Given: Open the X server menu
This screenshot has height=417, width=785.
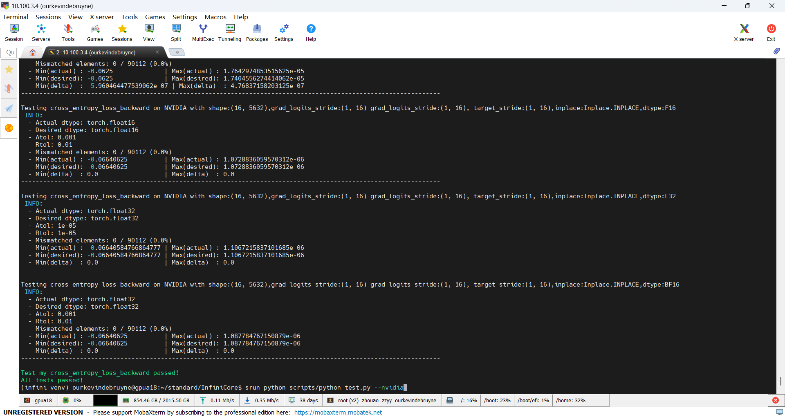Looking at the screenshot, I should [x=102, y=17].
